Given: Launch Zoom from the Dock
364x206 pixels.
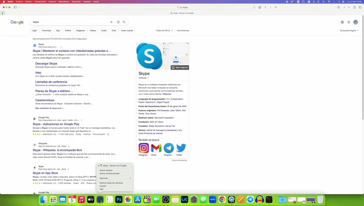Looking at the screenshot, I should pyautogui.click(x=213, y=199).
